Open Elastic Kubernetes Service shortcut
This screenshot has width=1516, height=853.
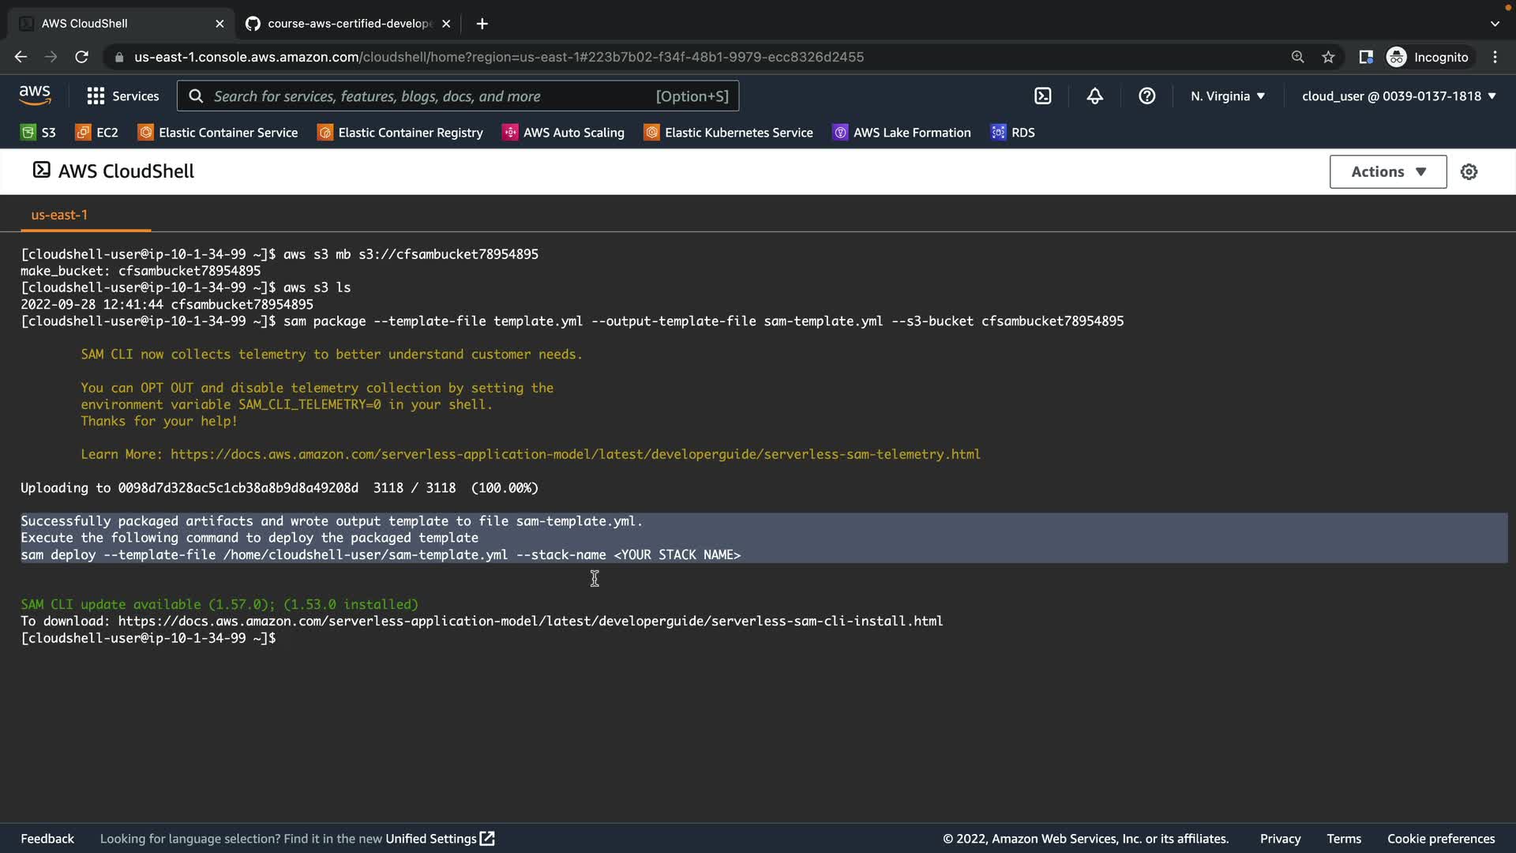point(728,133)
